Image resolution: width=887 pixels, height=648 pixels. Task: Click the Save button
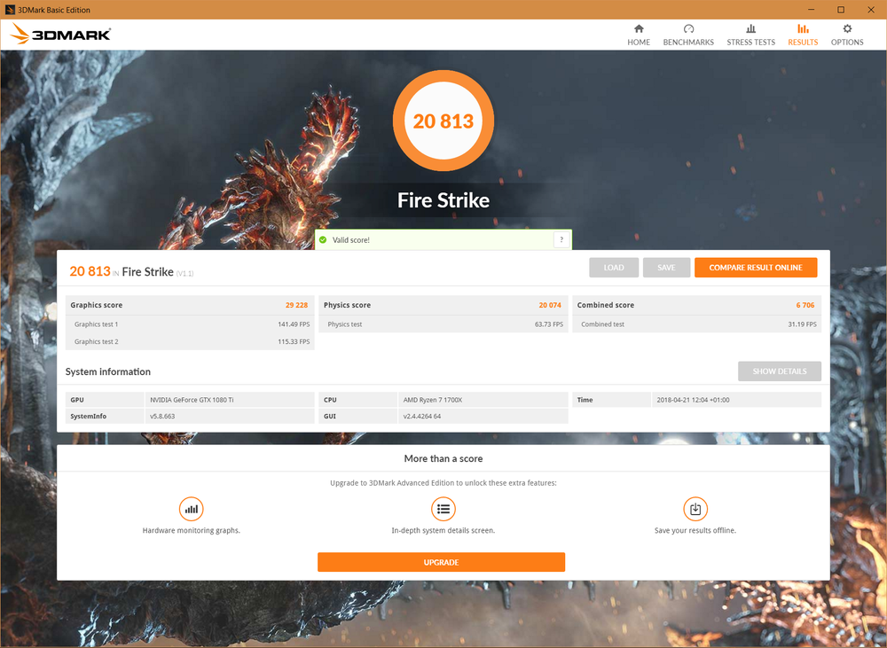coord(666,267)
